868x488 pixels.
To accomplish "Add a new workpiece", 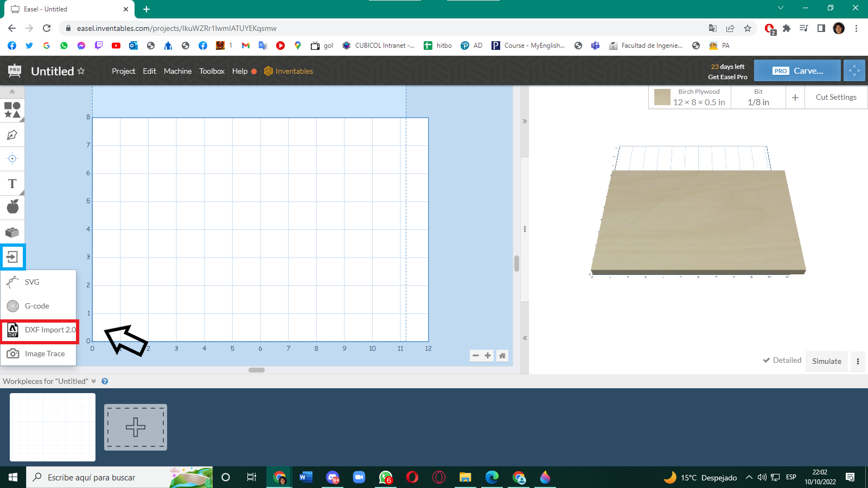I will (136, 427).
